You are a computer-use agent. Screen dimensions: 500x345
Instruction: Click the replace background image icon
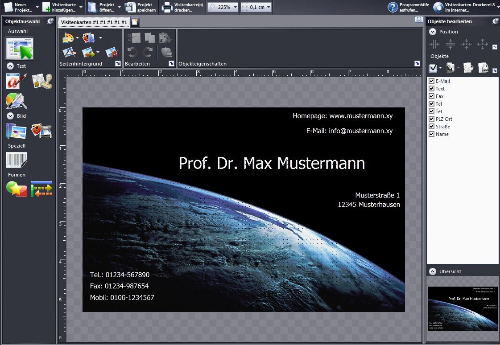pos(88,52)
